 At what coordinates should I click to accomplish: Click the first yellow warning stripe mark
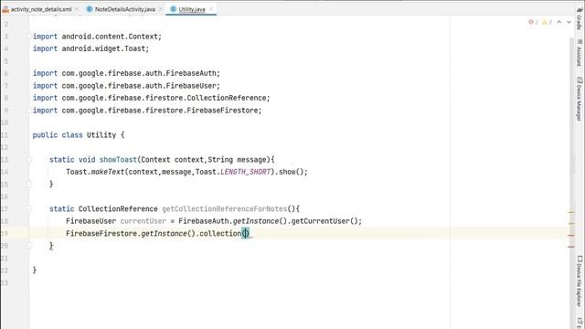click(571, 212)
